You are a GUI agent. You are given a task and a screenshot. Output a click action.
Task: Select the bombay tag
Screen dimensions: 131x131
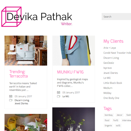pyautogui.click(x=109, y=115)
